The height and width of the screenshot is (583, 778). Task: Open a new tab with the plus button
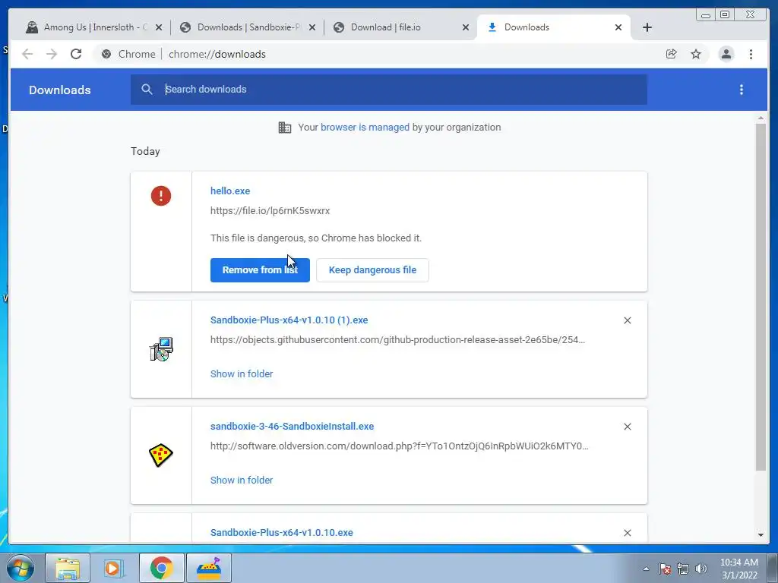(x=647, y=27)
